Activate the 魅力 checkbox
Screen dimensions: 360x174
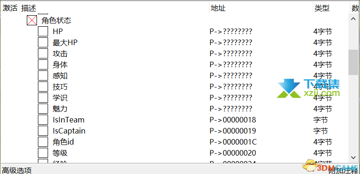43,109
